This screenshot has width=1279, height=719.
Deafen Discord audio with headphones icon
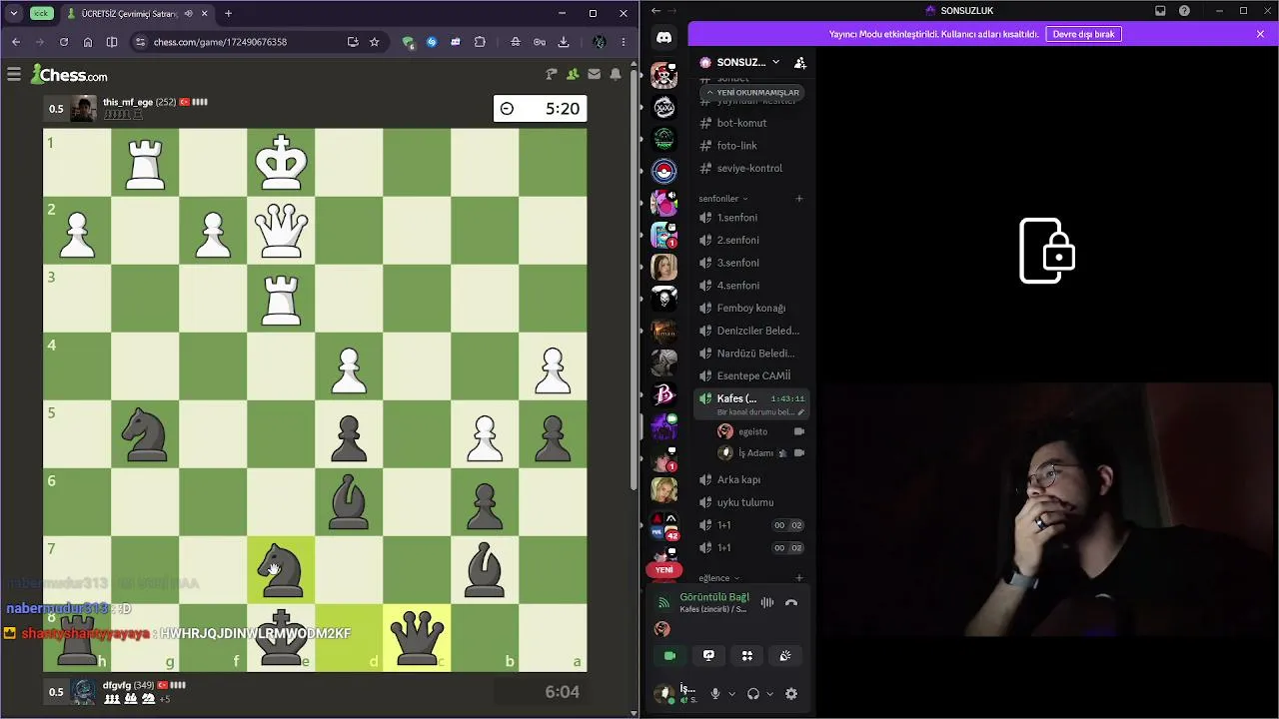pos(753,694)
